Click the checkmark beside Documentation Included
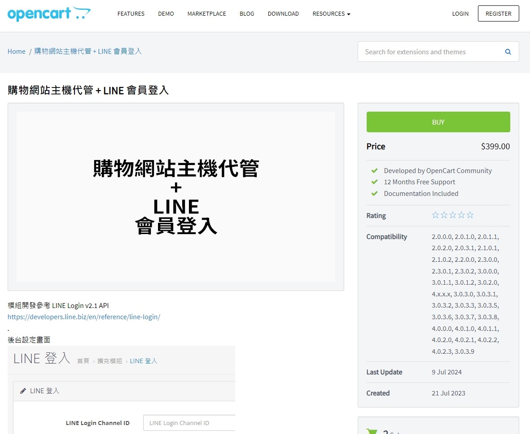The height and width of the screenshot is (434, 530). [375, 194]
